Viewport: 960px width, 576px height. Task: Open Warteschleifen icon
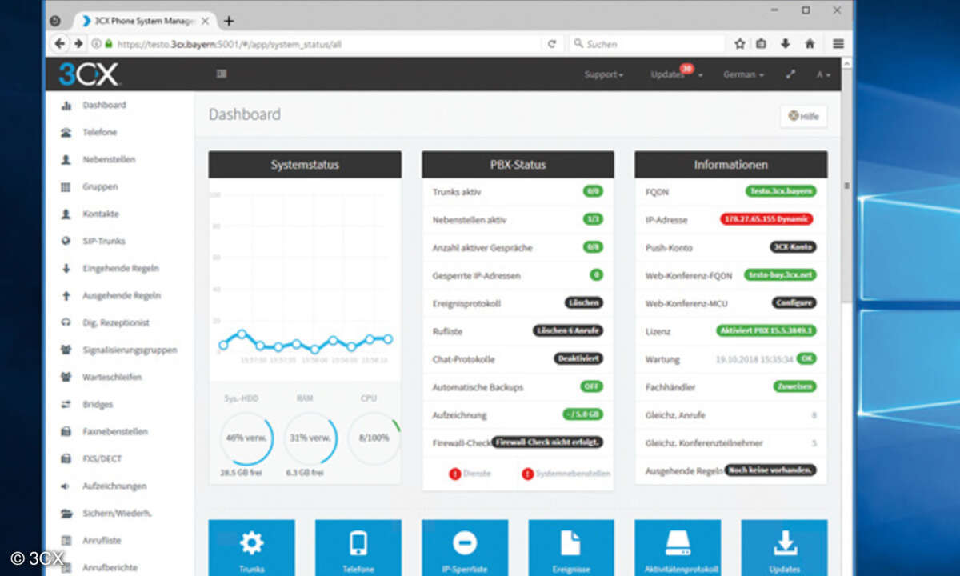pyautogui.click(x=66, y=377)
